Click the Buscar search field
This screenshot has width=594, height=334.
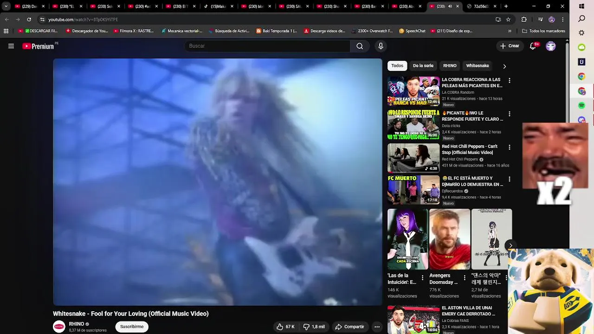pos(267,46)
